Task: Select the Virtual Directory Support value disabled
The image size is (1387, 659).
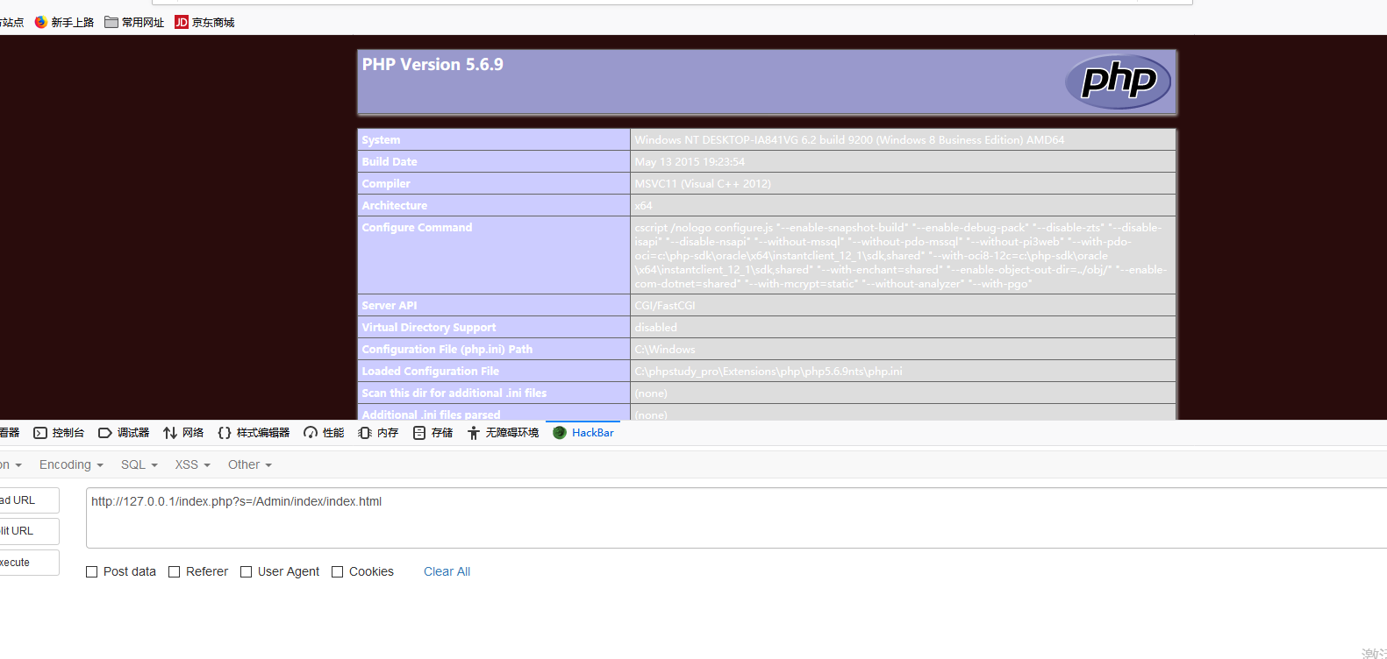Action: coord(656,328)
